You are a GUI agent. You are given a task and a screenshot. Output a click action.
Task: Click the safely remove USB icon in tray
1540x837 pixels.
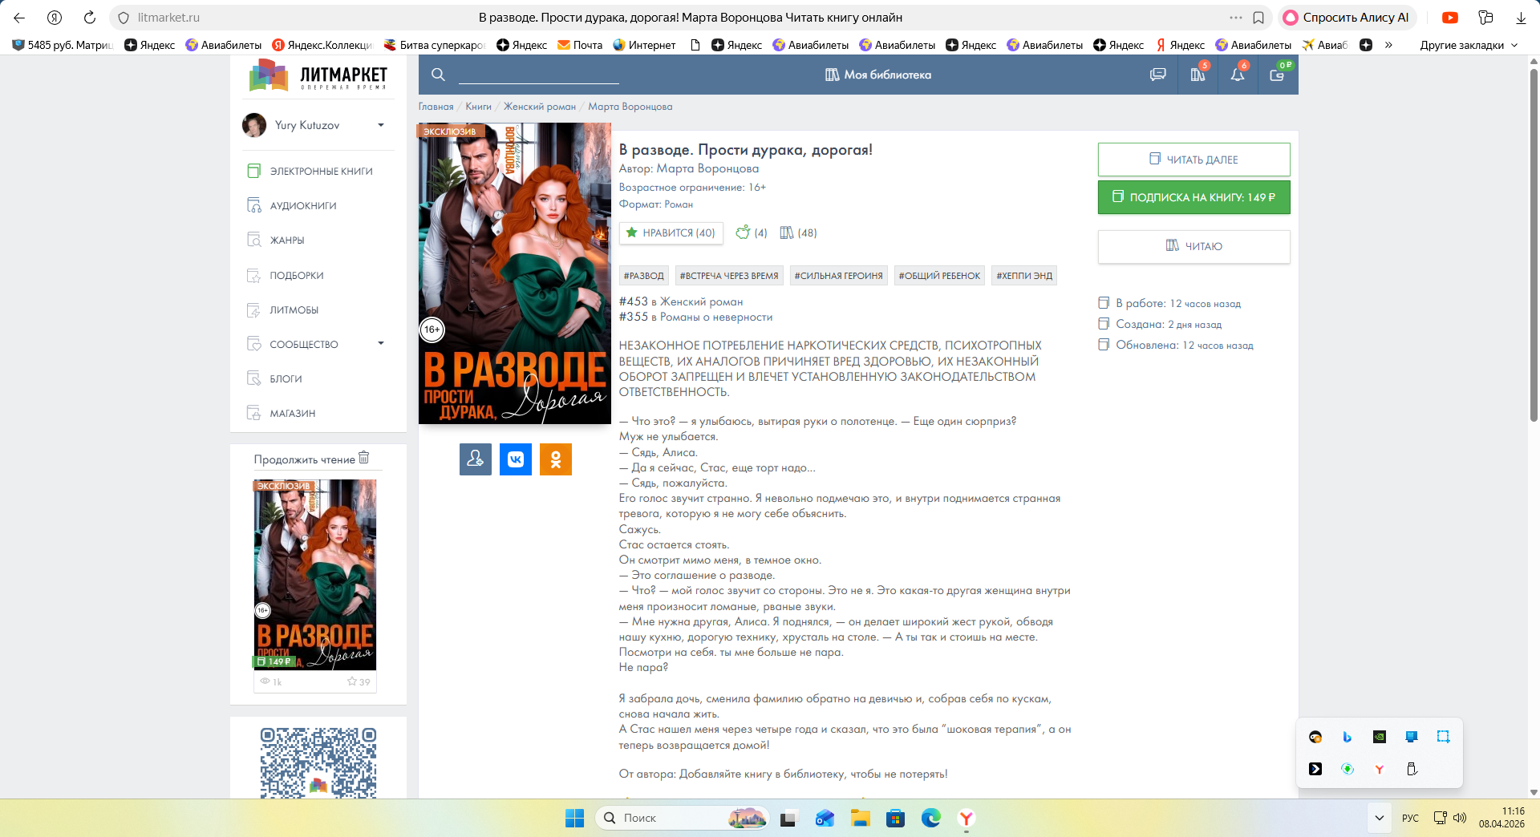pos(1412,769)
